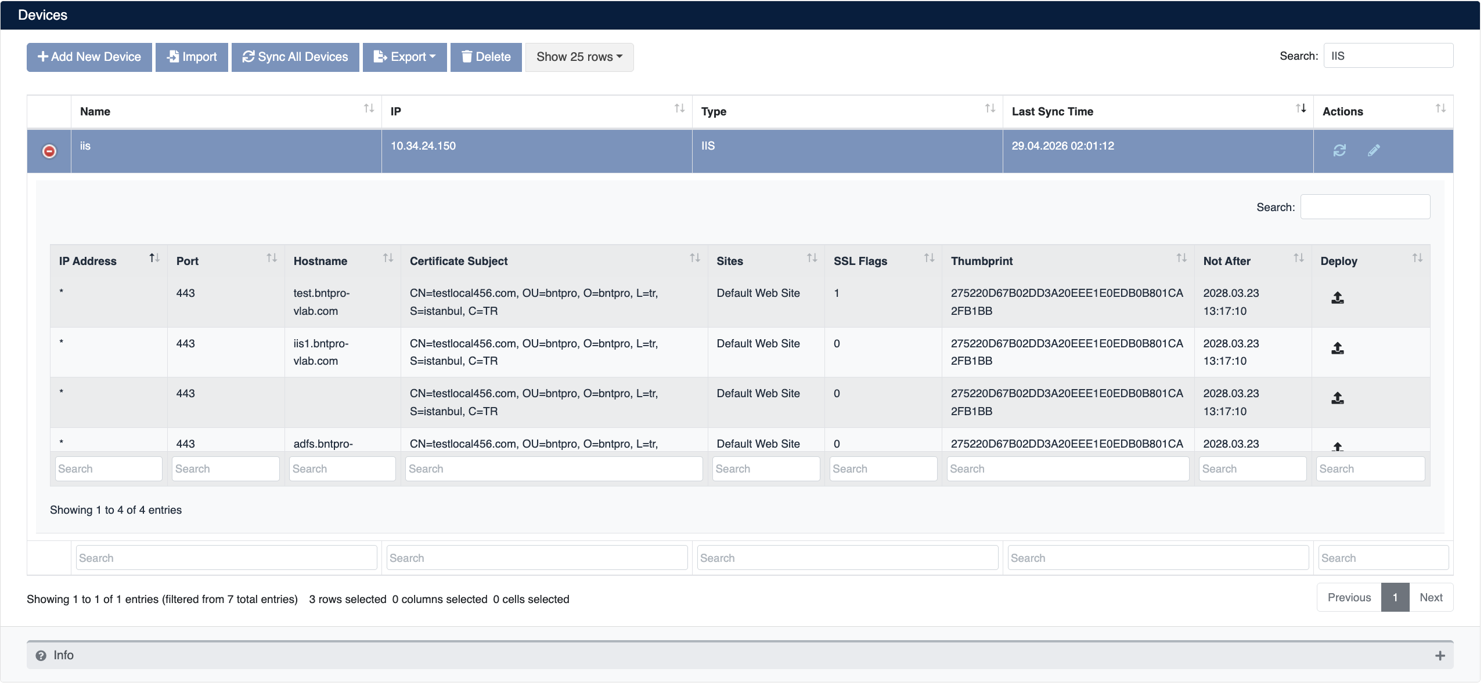Click Sites column filter search box
This screenshot has width=1484, height=690.
(x=766, y=469)
